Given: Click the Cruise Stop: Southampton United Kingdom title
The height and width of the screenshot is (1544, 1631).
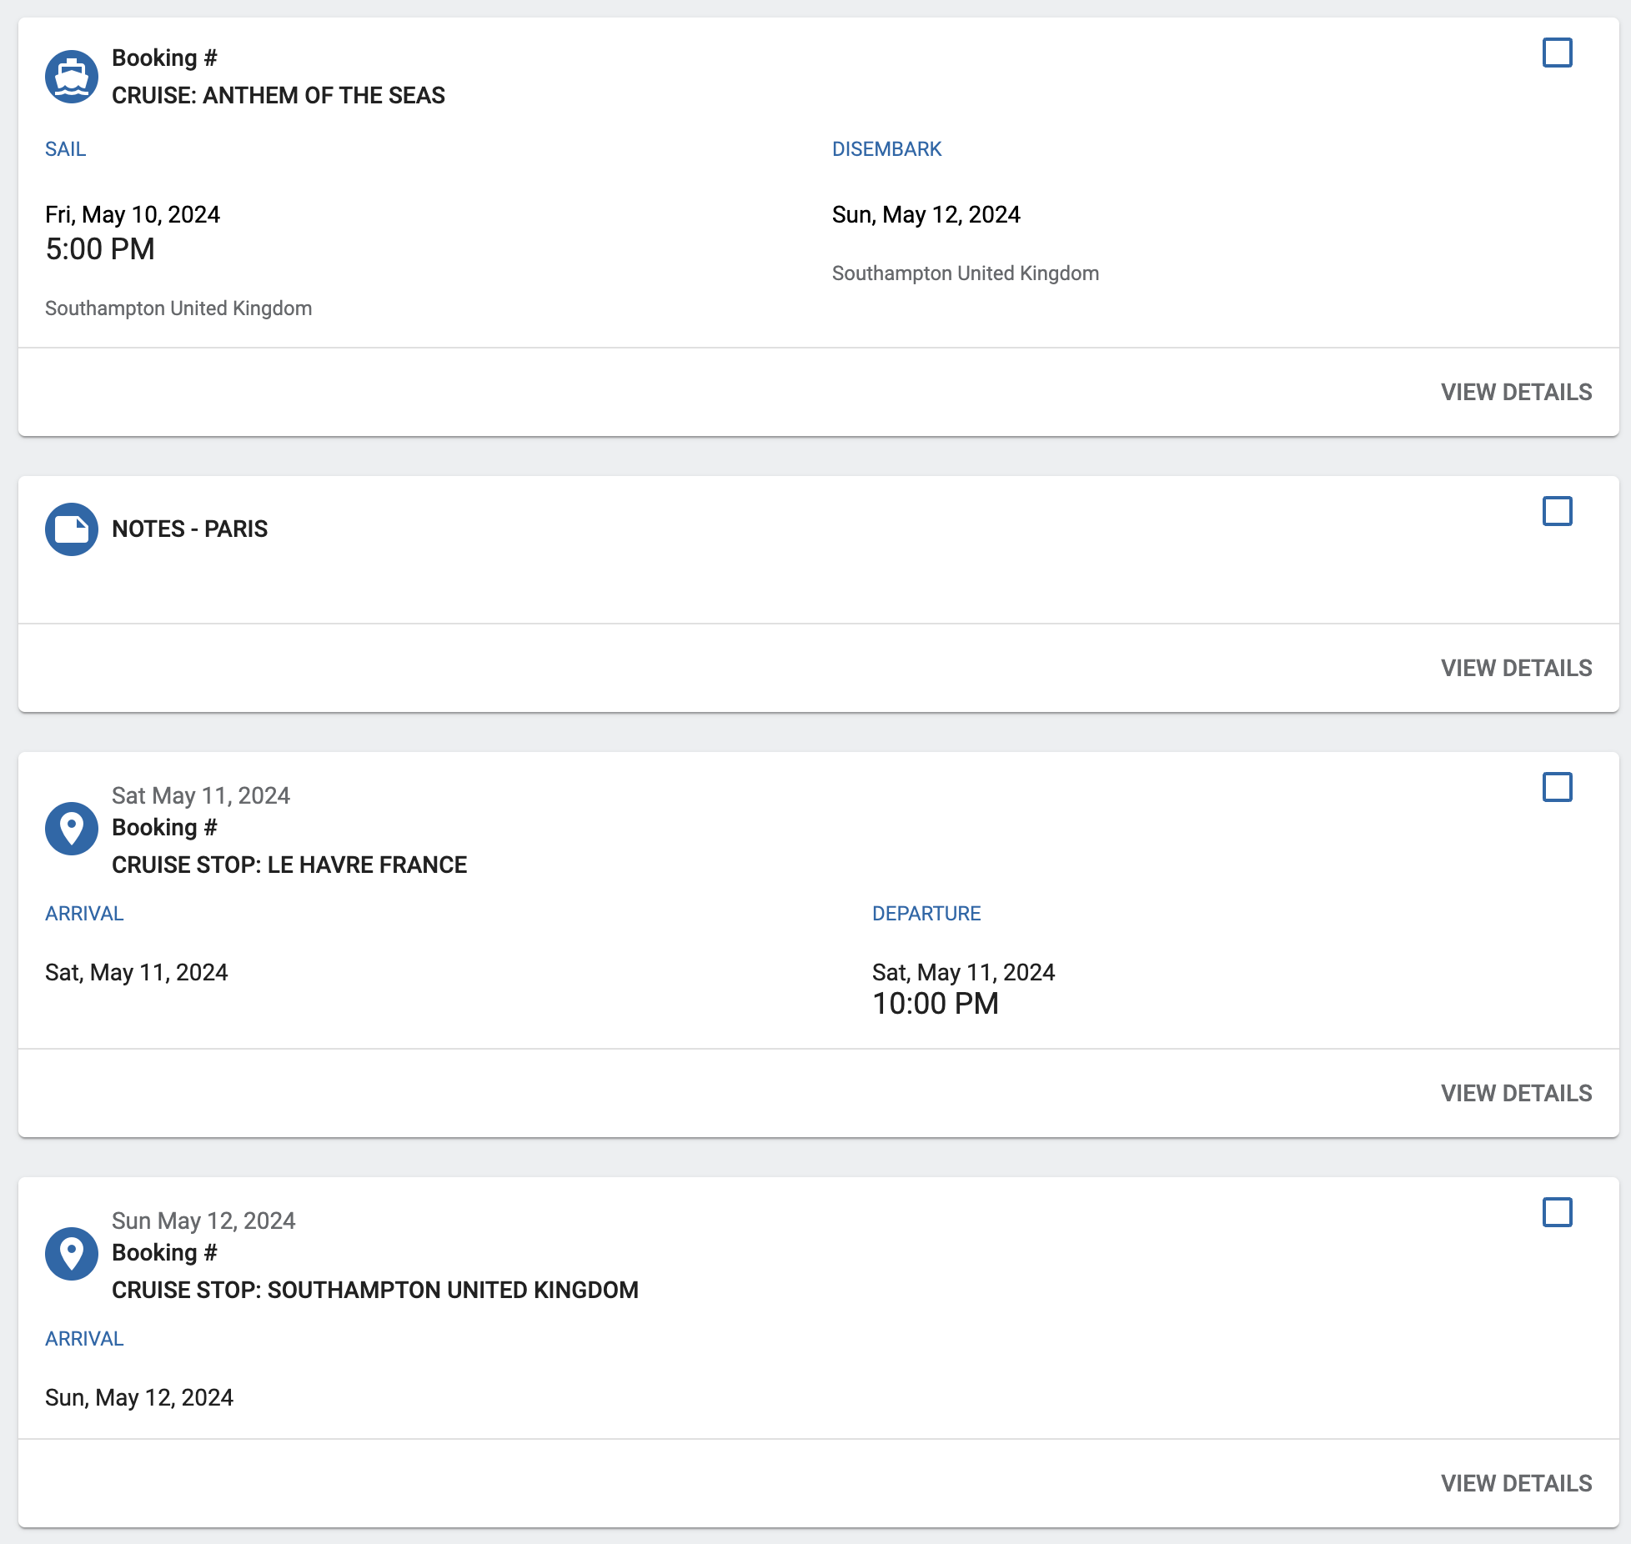Looking at the screenshot, I should coord(375,1290).
